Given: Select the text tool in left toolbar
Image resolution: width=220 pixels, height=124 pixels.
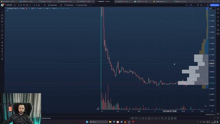Looking at the screenshot, I should coord(2,28).
